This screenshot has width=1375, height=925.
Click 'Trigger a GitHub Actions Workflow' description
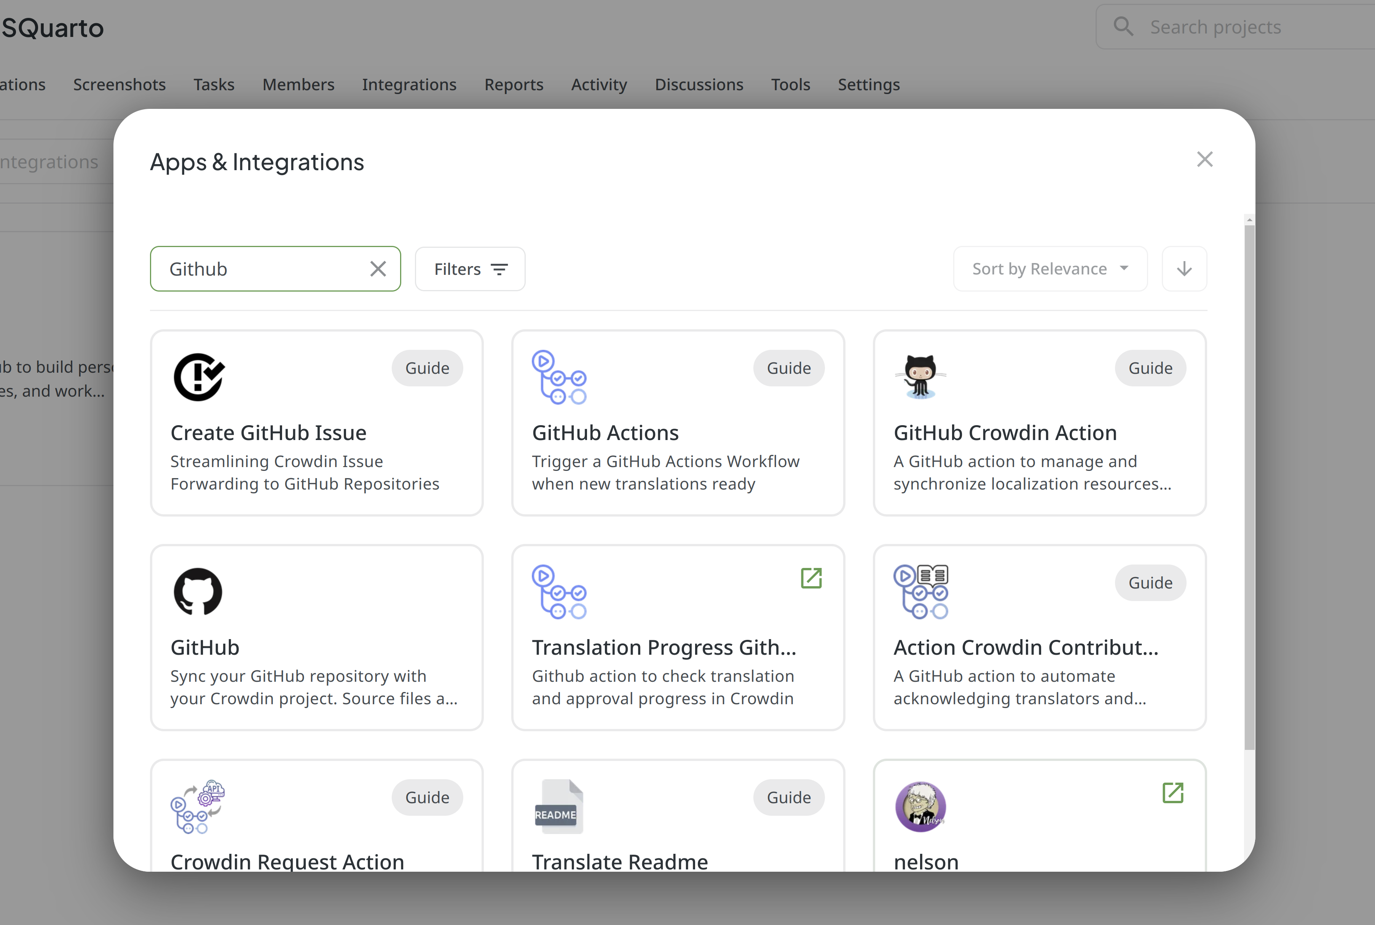pyautogui.click(x=666, y=472)
